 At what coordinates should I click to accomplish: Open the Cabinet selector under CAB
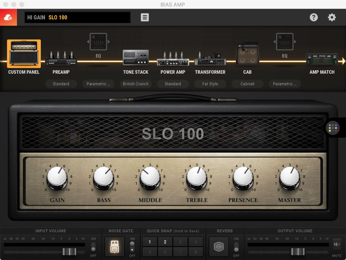tap(247, 84)
